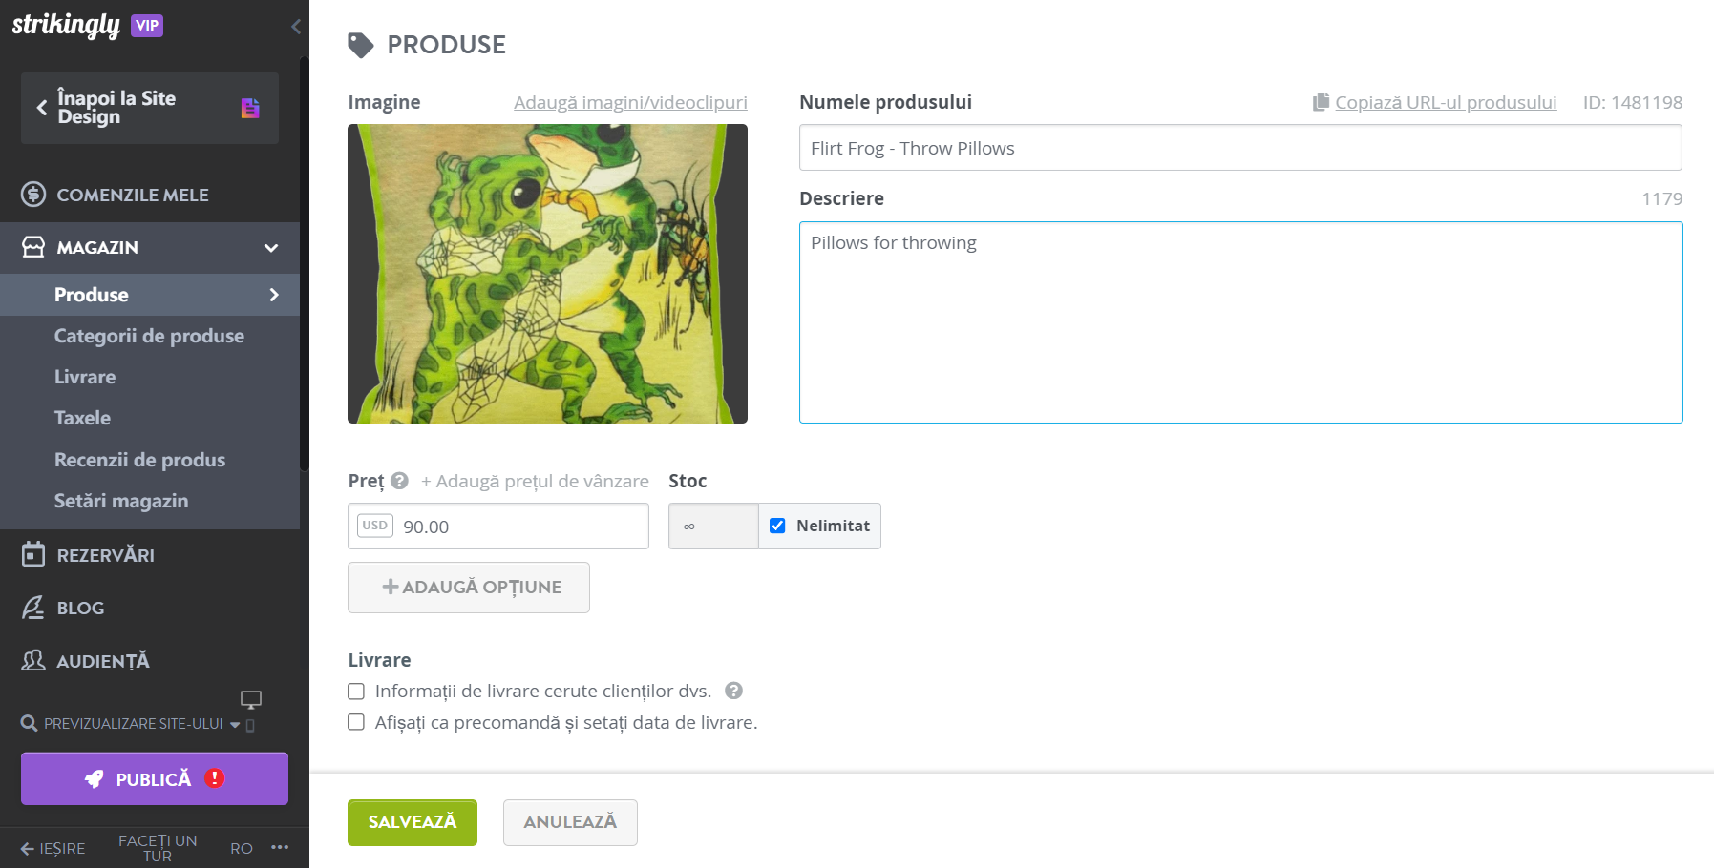Collapse the MAGAZIN section chevron
1714x868 pixels.
(x=271, y=248)
